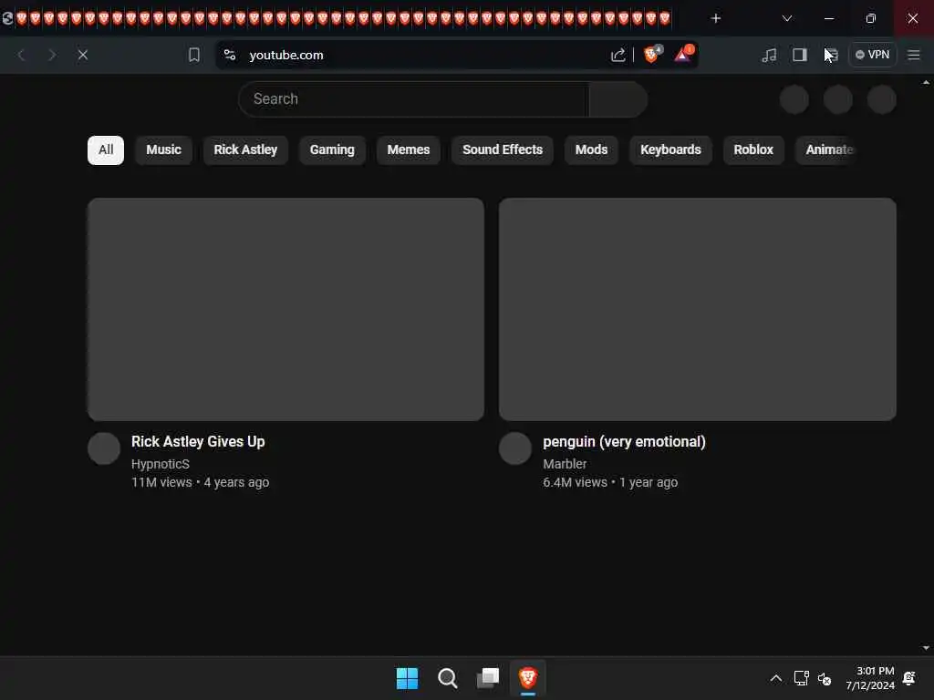934x700 pixels.
Task: Open notification center bell icon
Action: 909,678
